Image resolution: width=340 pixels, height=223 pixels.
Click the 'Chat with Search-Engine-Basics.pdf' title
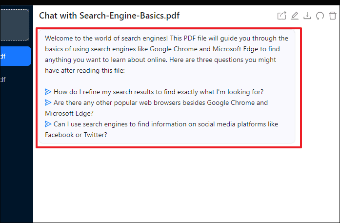(x=109, y=16)
